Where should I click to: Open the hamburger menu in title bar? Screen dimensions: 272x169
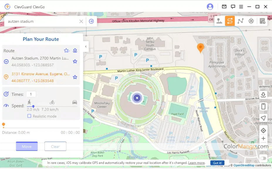241,7
